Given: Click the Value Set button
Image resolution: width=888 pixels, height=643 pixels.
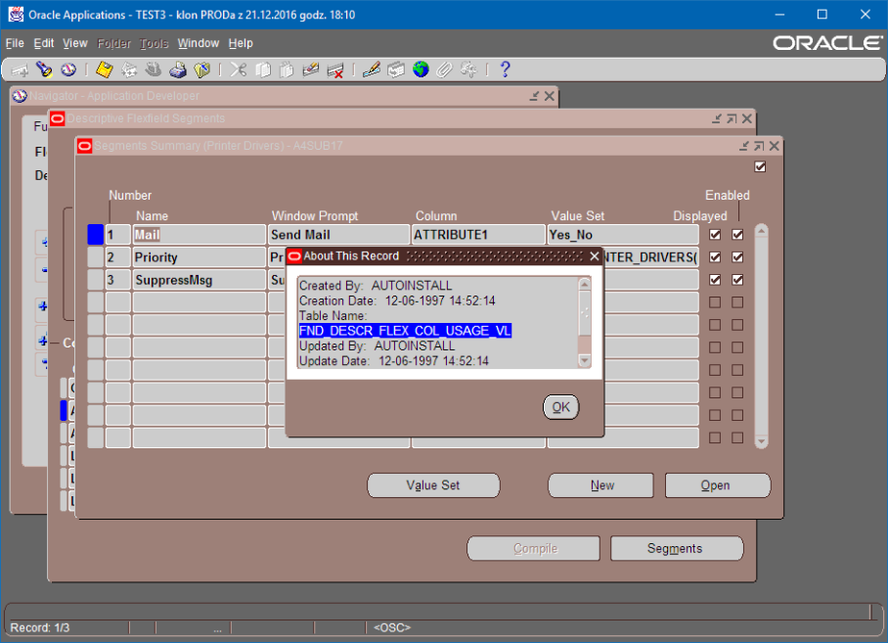Looking at the screenshot, I should [433, 485].
